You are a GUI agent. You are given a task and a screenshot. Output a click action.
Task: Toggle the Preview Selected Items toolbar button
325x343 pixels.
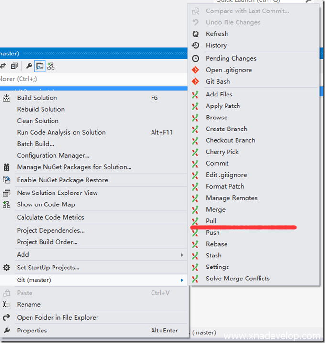(x=40, y=66)
